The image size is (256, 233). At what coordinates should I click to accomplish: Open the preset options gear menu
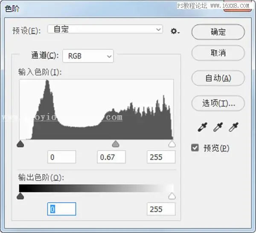coord(175,31)
